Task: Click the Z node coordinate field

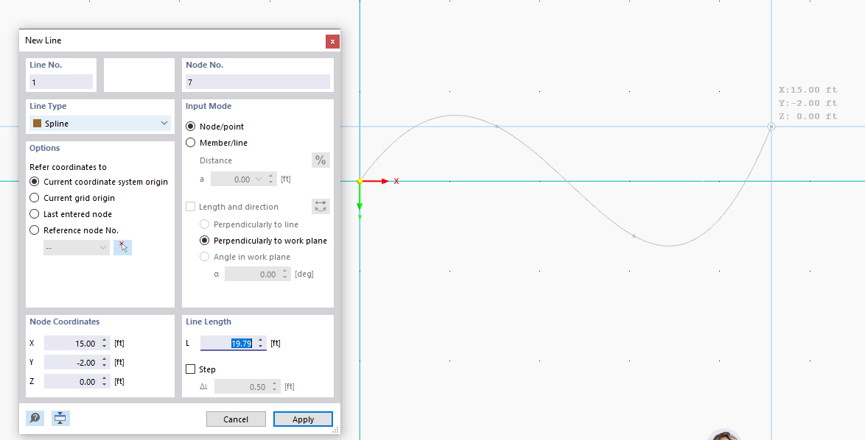Action: click(75, 381)
